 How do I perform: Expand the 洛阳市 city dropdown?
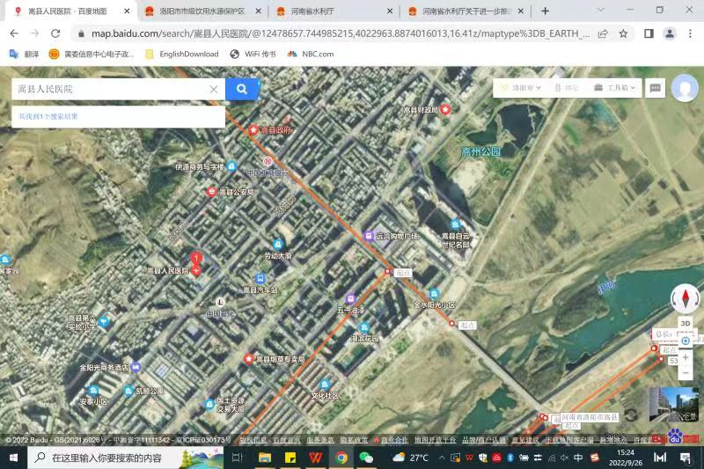(520, 88)
